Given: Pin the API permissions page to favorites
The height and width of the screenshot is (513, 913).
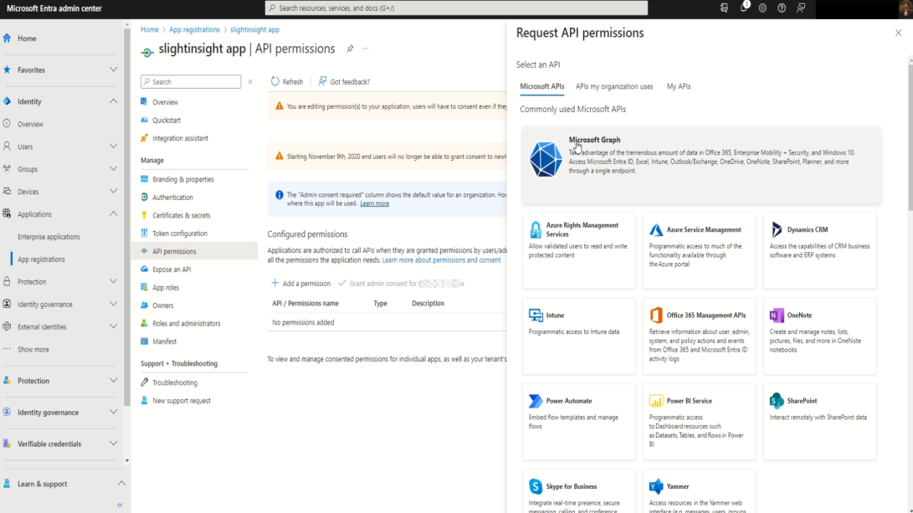Looking at the screenshot, I should 350,49.
